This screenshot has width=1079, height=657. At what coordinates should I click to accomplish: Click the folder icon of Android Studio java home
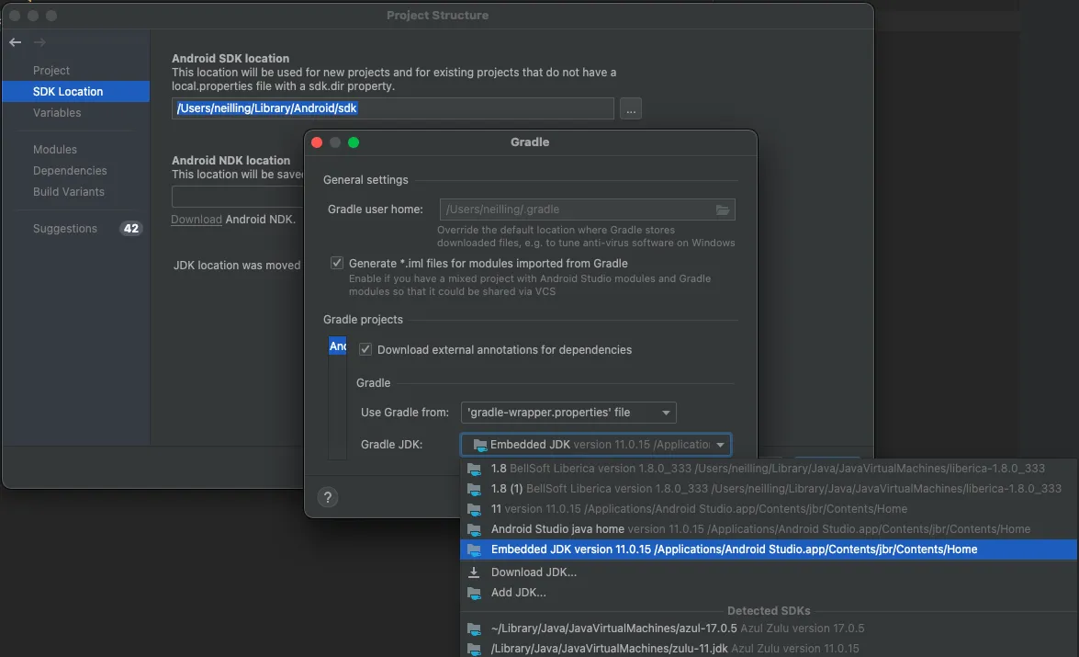point(474,529)
